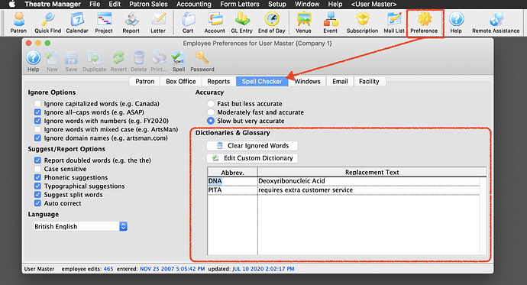Click Clear Ignored Words button

click(x=252, y=145)
